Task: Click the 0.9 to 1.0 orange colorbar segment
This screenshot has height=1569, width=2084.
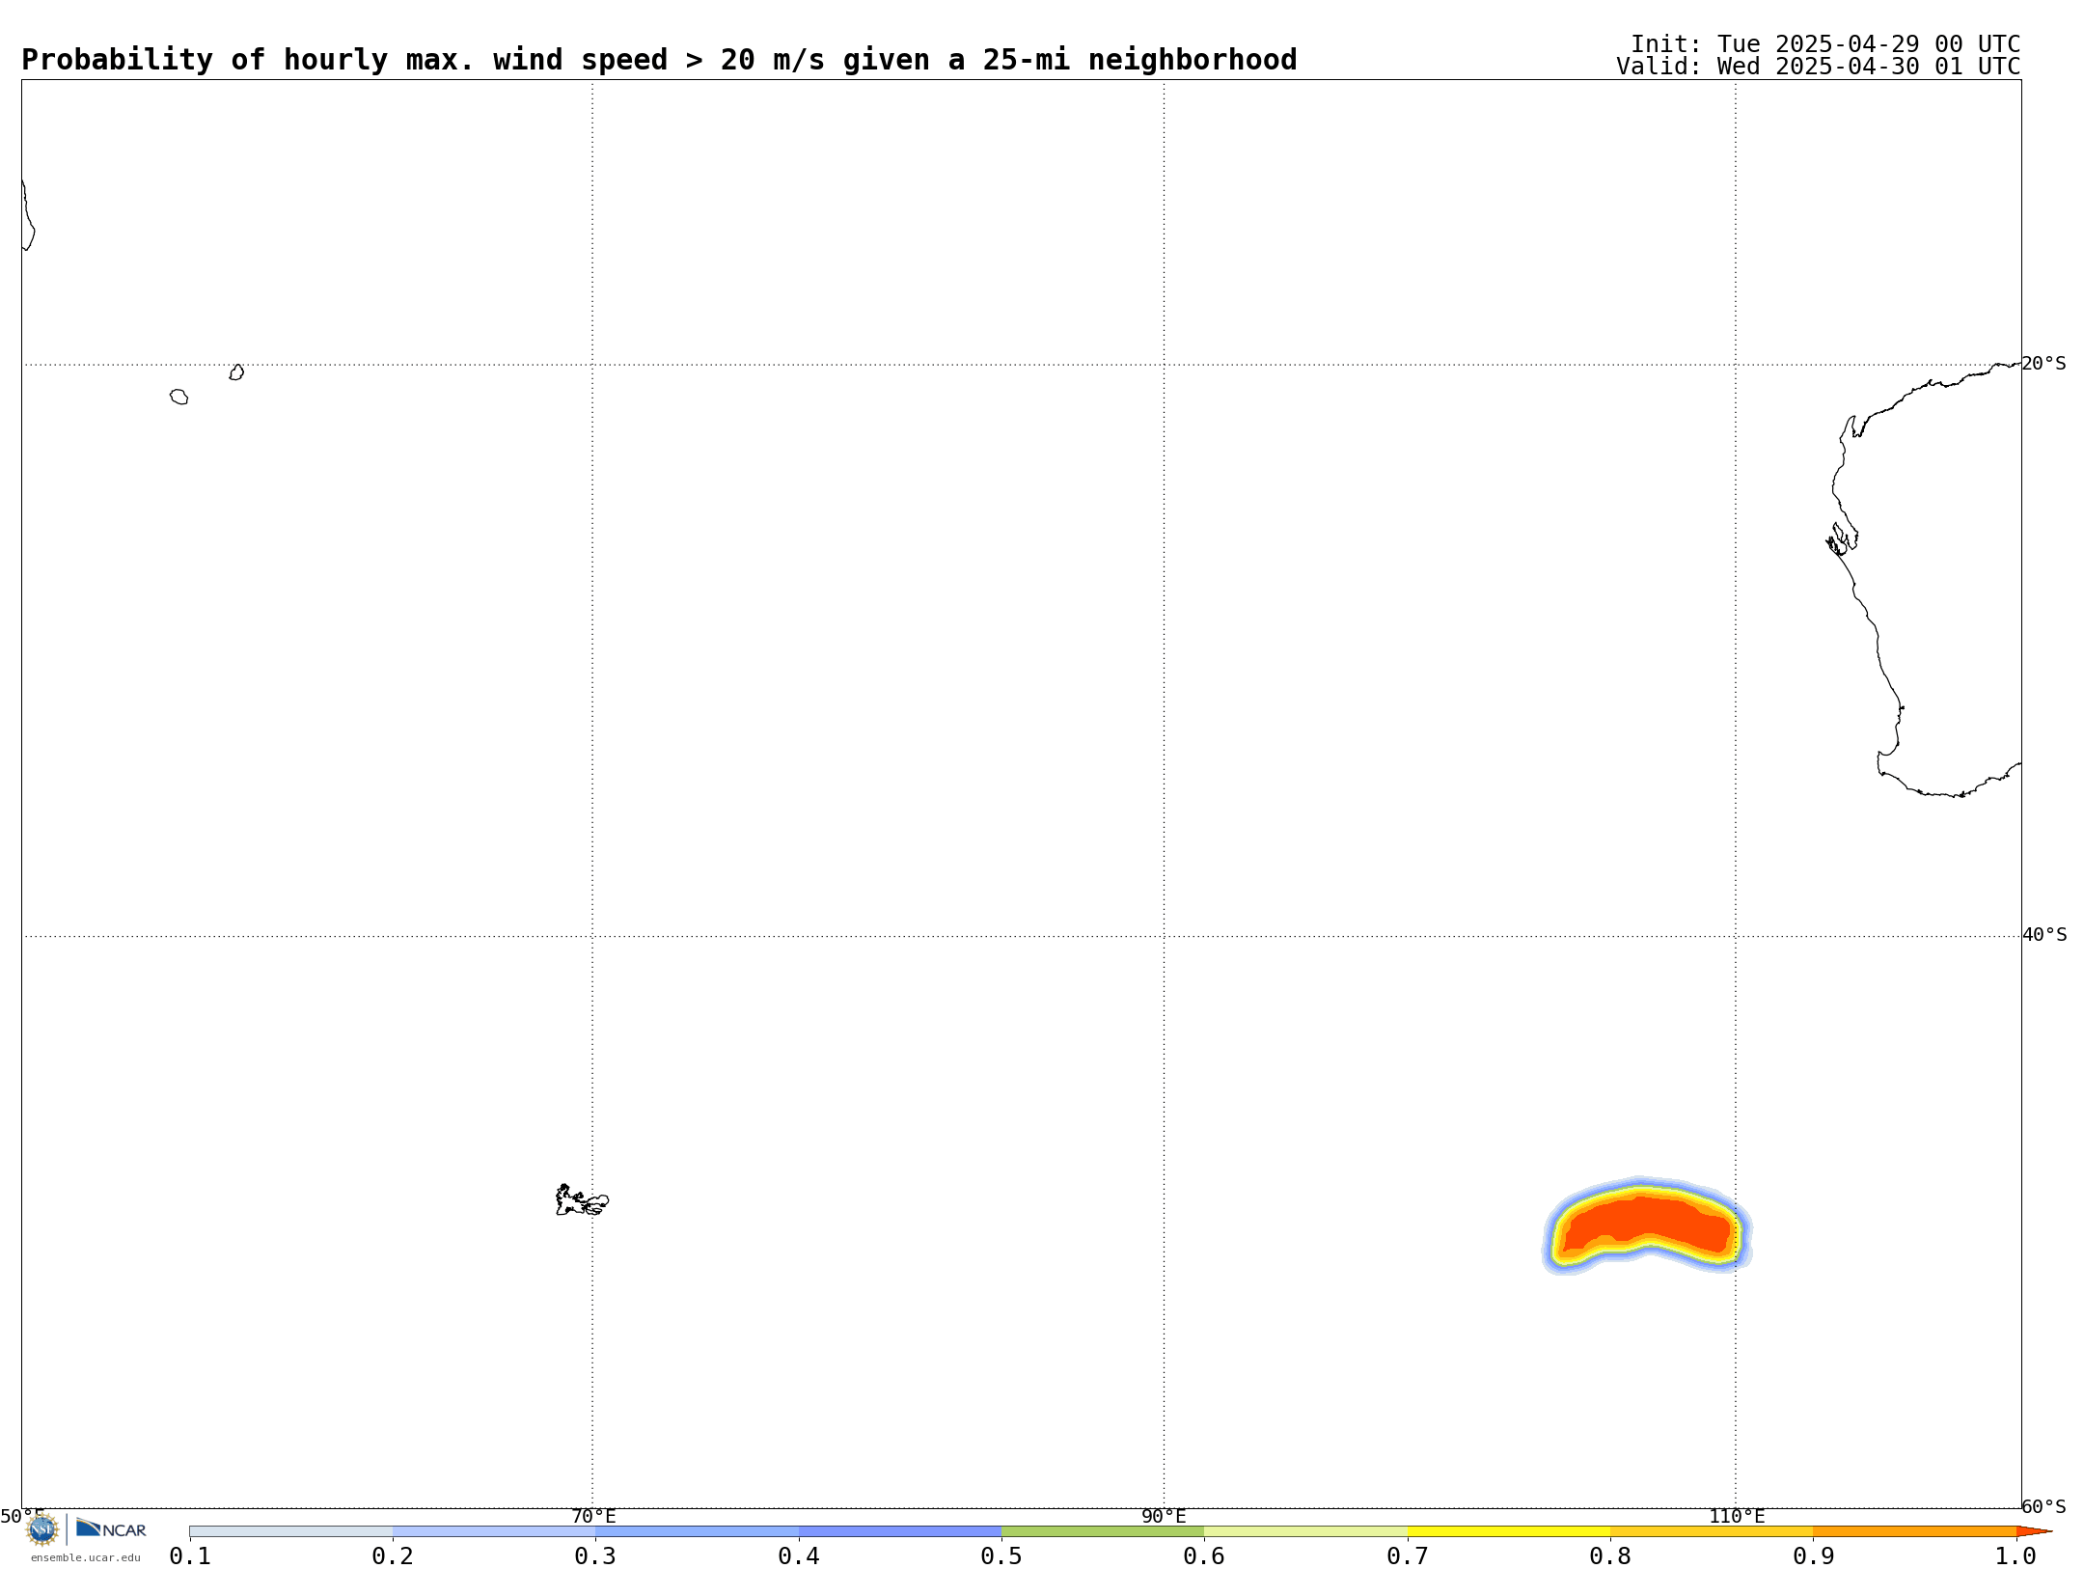Action: coord(1914,1531)
